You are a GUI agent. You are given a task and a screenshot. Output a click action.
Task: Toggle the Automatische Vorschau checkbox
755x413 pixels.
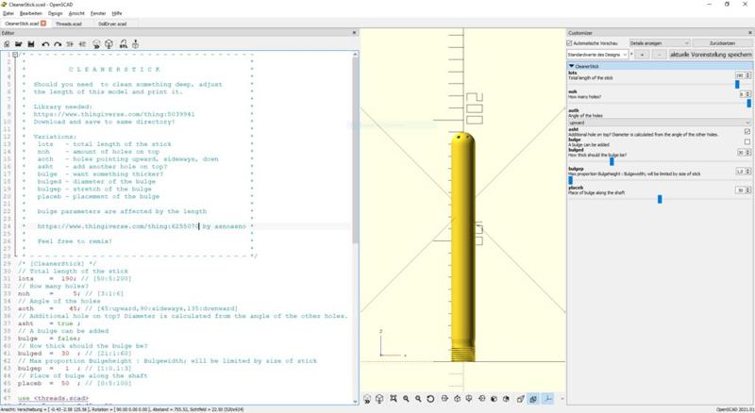[569, 42]
